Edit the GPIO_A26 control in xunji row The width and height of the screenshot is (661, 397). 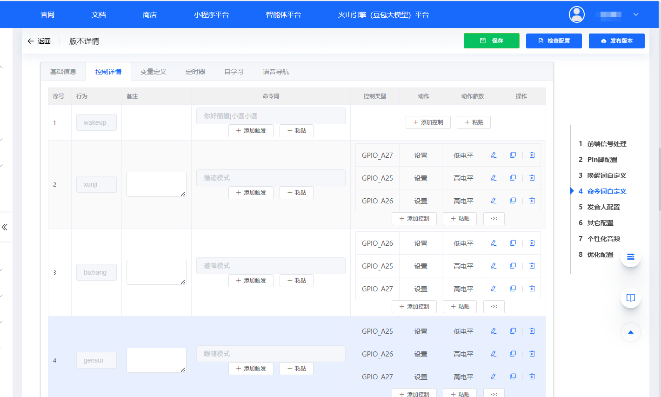494,201
